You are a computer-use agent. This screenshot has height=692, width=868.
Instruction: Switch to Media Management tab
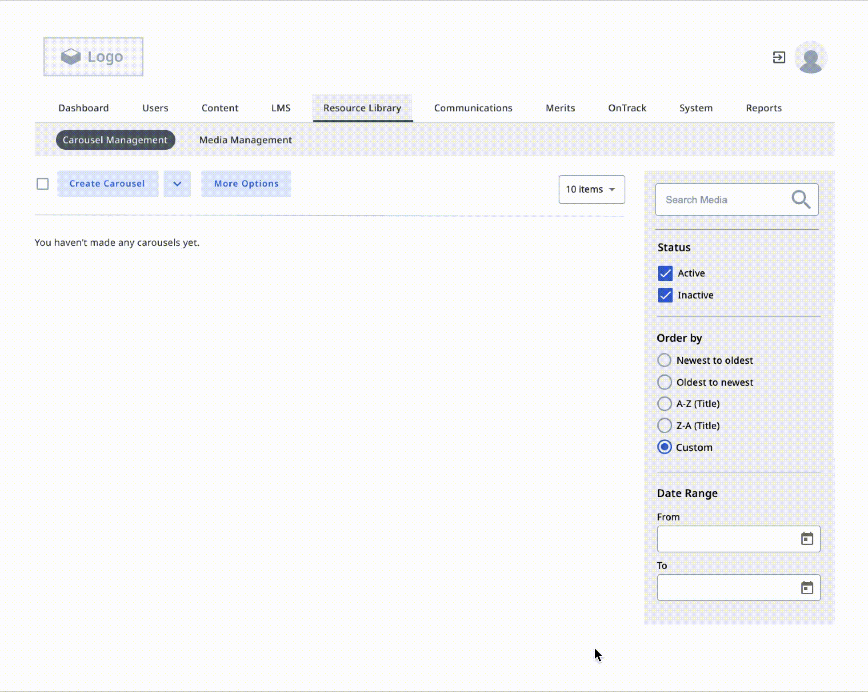pyautogui.click(x=245, y=140)
